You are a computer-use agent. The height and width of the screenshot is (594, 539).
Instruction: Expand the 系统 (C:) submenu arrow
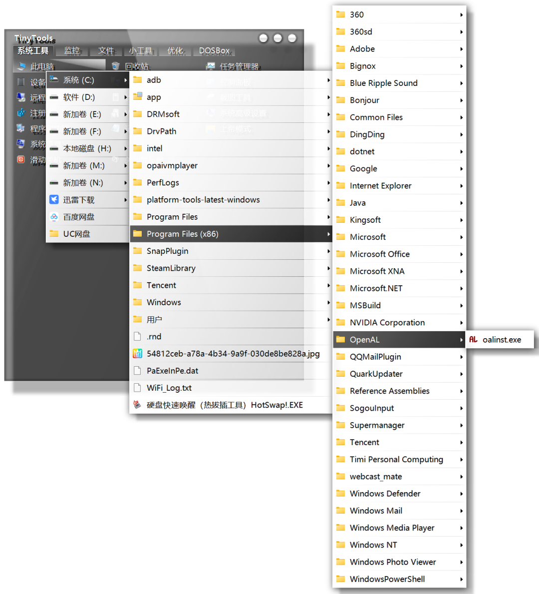[x=125, y=80]
